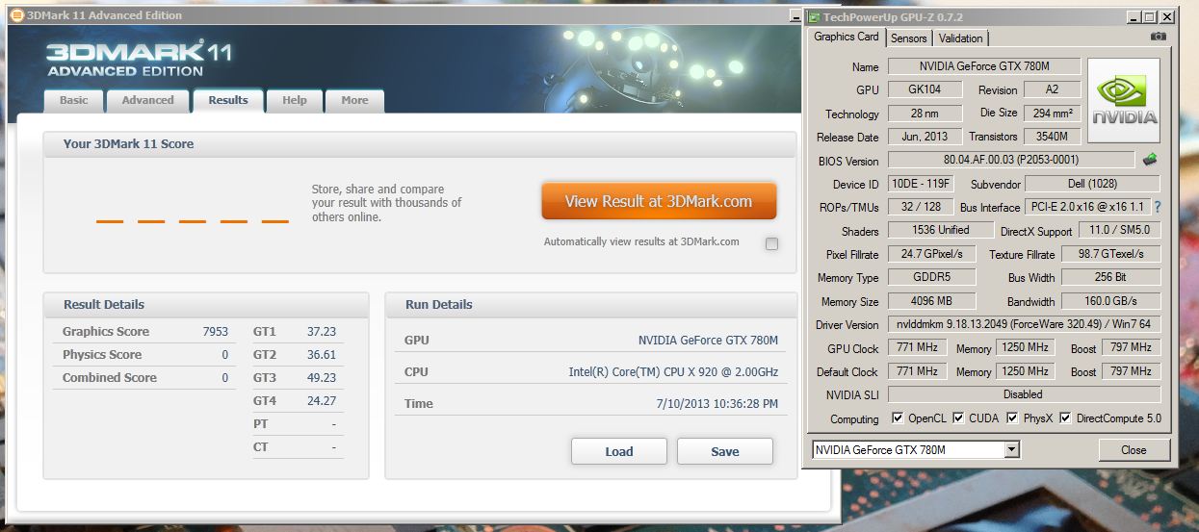The image size is (1199, 532).
Task: Click the Memory Size 4096 MB field
Action: [x=931, y=301]
